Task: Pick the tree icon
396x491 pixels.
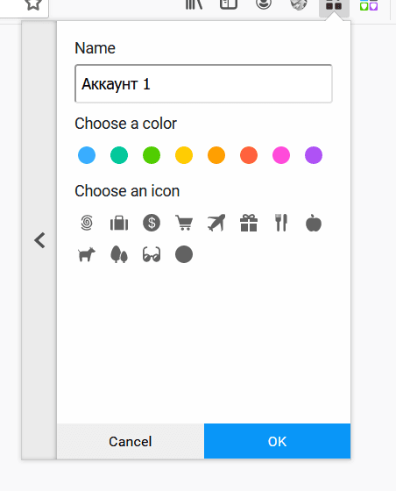Action: (x=119, y=254)
